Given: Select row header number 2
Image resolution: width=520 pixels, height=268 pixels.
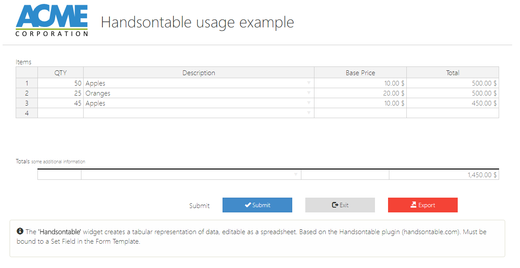Looking at the screenshot, I should 27,93.
